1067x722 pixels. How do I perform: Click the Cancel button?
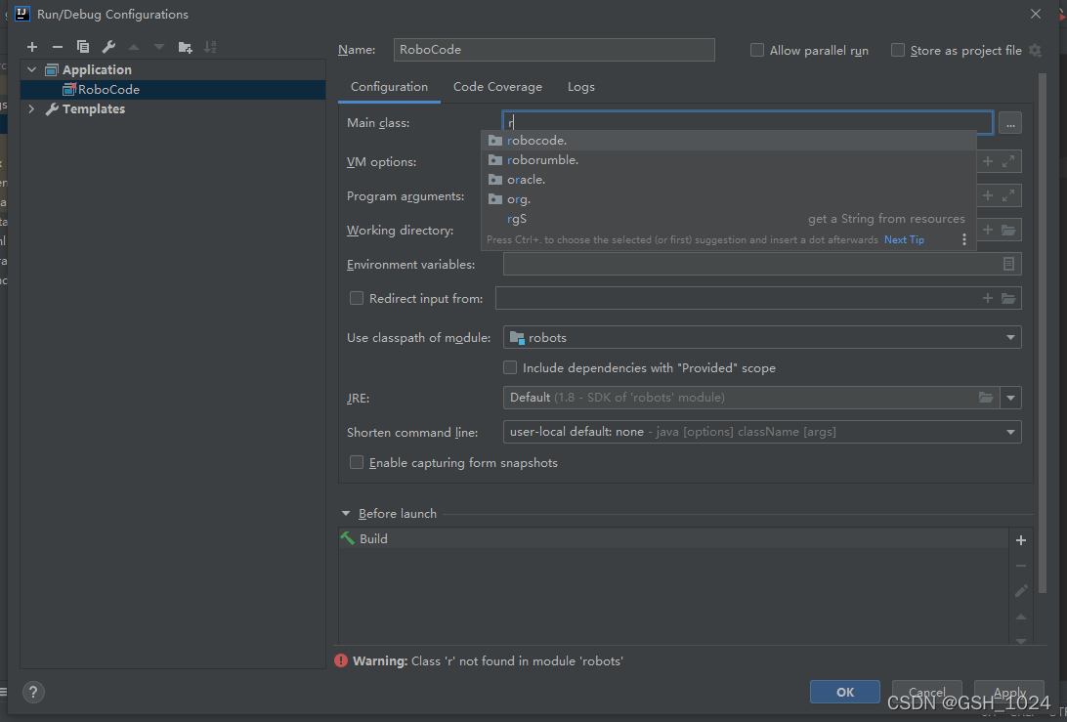pos(927,692)
